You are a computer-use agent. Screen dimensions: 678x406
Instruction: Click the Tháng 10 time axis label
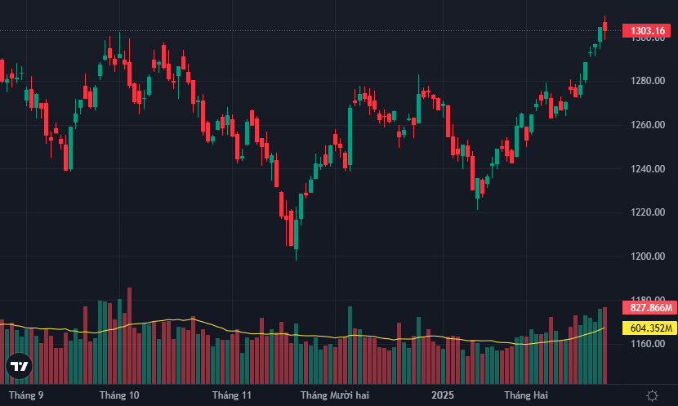119,395
